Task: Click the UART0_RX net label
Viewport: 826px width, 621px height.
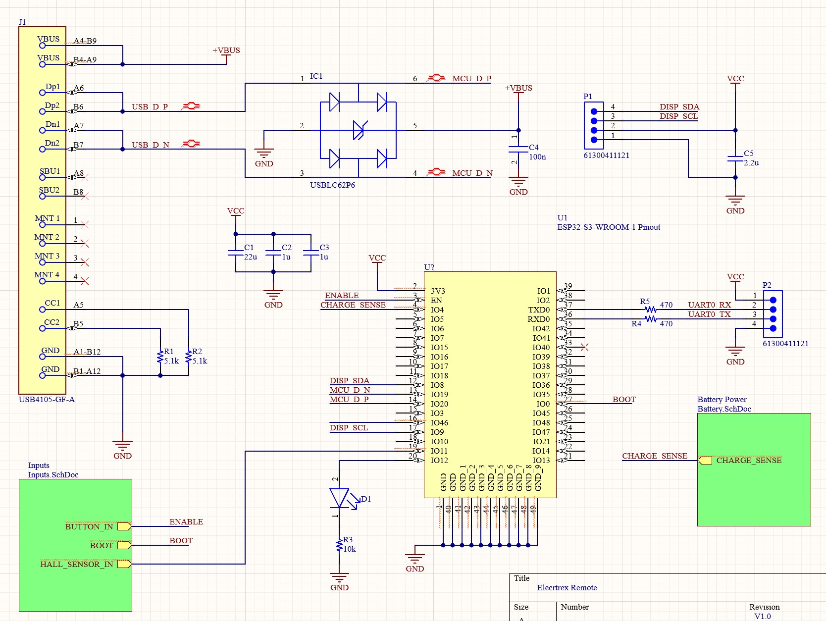Action: coord(709,305)
